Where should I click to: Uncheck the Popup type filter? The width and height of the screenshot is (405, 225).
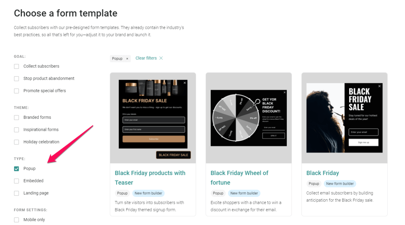point(16,168)
